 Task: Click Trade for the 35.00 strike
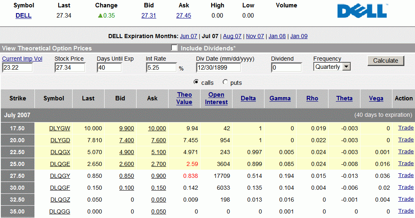click(x=406, y=211)
